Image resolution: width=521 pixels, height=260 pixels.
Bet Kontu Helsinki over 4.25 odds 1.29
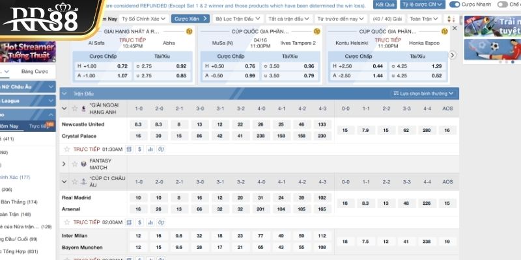click(417, 66)
